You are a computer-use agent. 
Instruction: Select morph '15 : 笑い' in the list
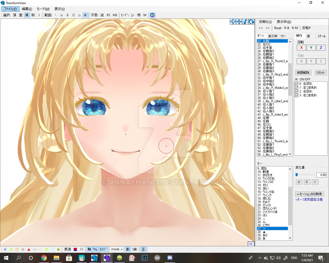(x=272, y=189)
